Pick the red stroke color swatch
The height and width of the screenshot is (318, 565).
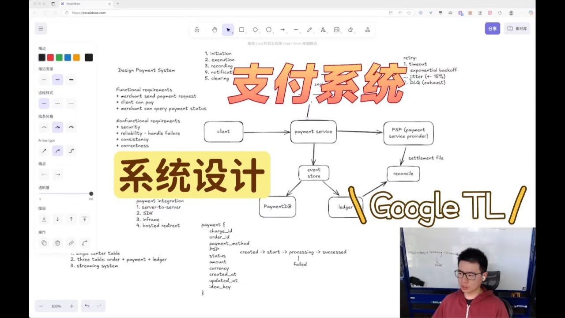50,57
